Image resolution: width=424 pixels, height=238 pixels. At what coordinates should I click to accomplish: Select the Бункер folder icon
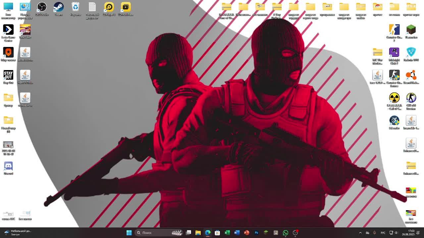click(x=8, y=100)
